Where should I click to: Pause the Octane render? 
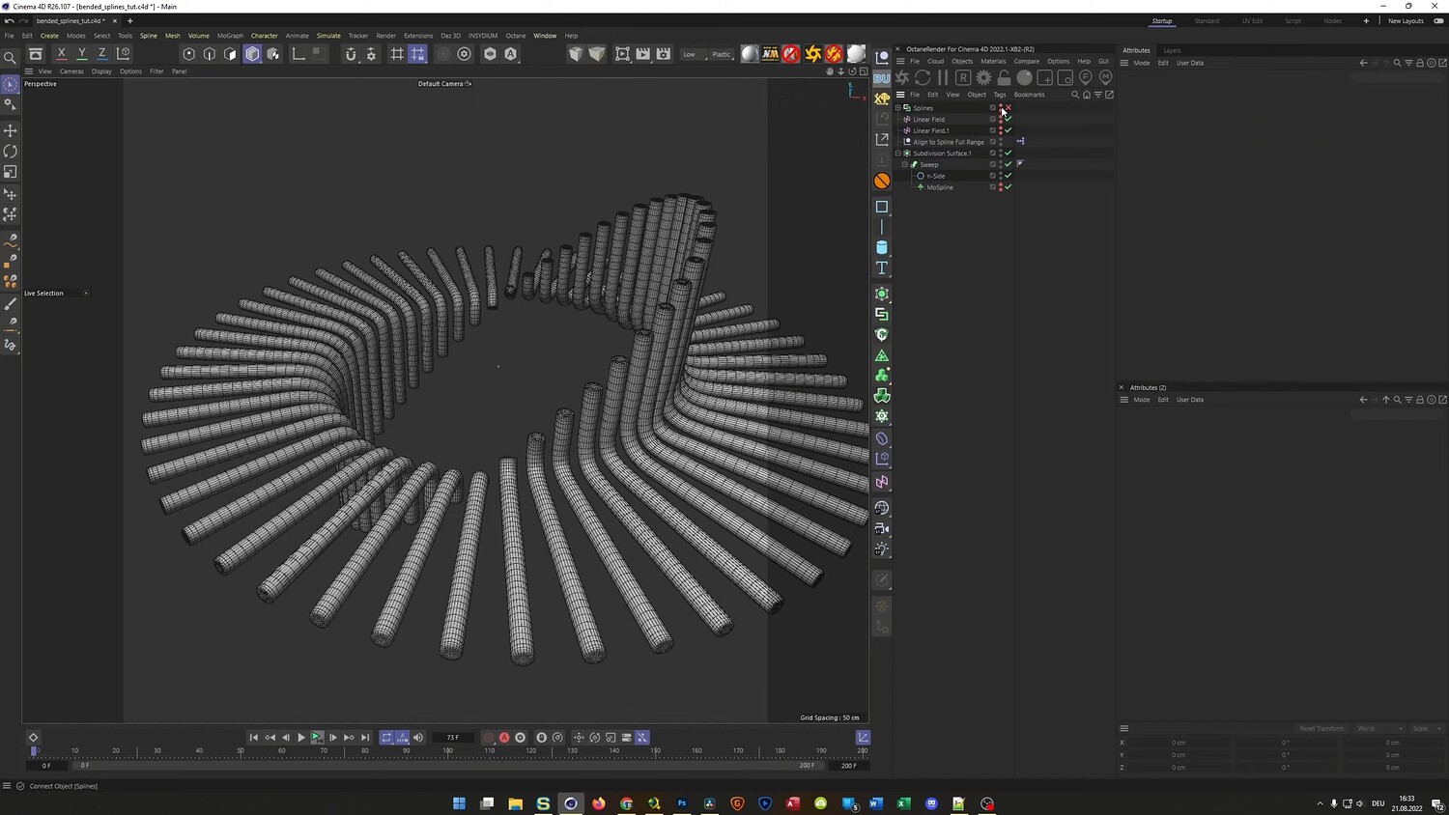943,77
